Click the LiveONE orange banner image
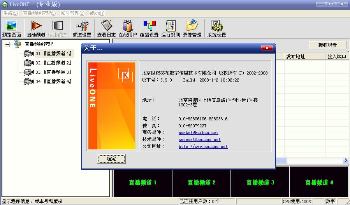This screenshot has width=350, height=205. pyautogui.click(x=112, y=106)
